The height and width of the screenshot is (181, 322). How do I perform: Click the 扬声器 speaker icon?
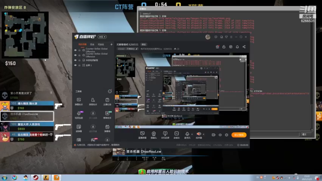click(x=199, y=134)
